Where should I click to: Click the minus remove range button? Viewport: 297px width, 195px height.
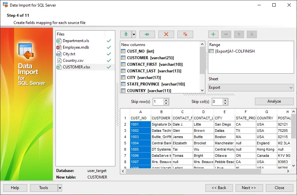226,34
